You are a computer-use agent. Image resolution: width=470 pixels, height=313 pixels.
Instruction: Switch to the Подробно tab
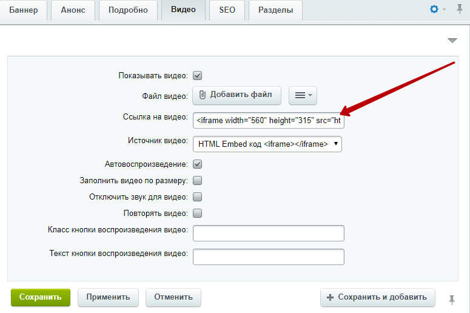[x=128, y=10]
